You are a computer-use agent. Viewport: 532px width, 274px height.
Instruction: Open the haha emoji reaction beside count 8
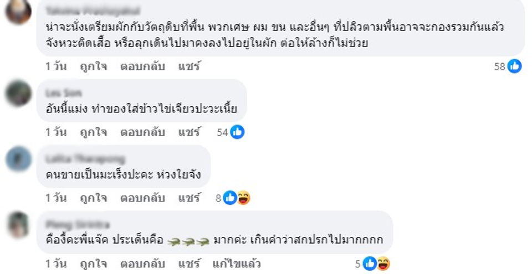coord(243,198)
